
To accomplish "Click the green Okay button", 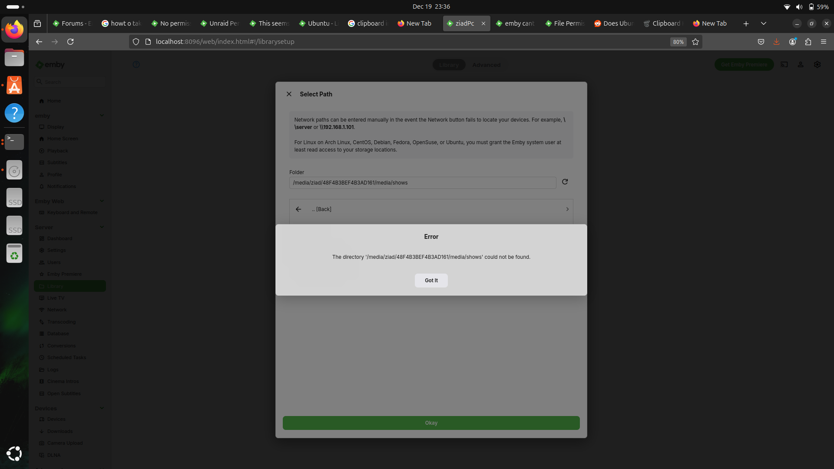I will point(431,423).
